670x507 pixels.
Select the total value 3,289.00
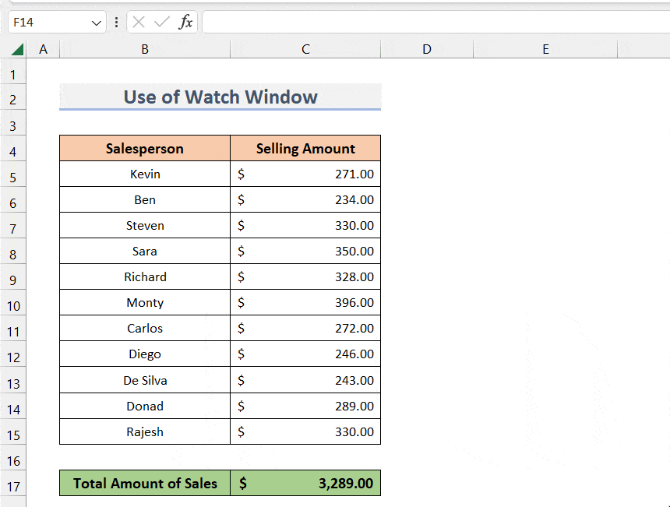(x=305, y=483)
